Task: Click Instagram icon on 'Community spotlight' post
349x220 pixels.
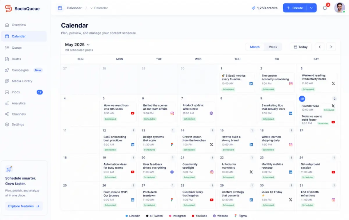Action: point(211,172)
